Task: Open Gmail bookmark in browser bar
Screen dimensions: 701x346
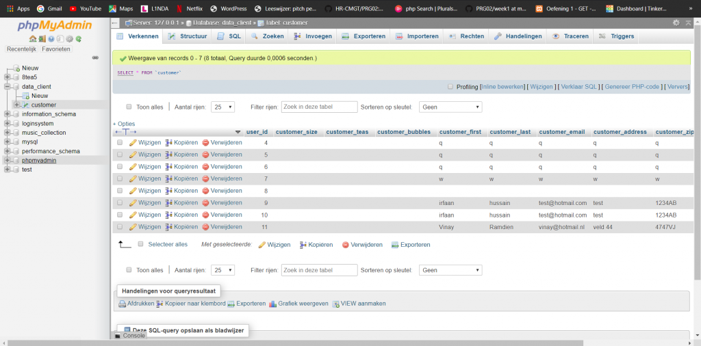Action: pos(49,8)
